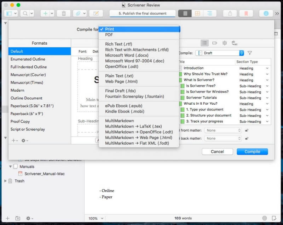The image size is (283, 225).
Task: Open the replacements ab-ac icon tab
Action: point(234,43)
